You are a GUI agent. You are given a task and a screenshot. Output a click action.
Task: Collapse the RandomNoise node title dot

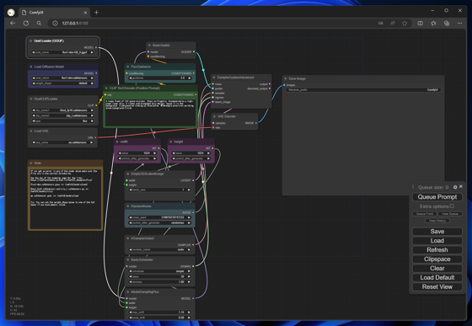[x=127, y=206]
